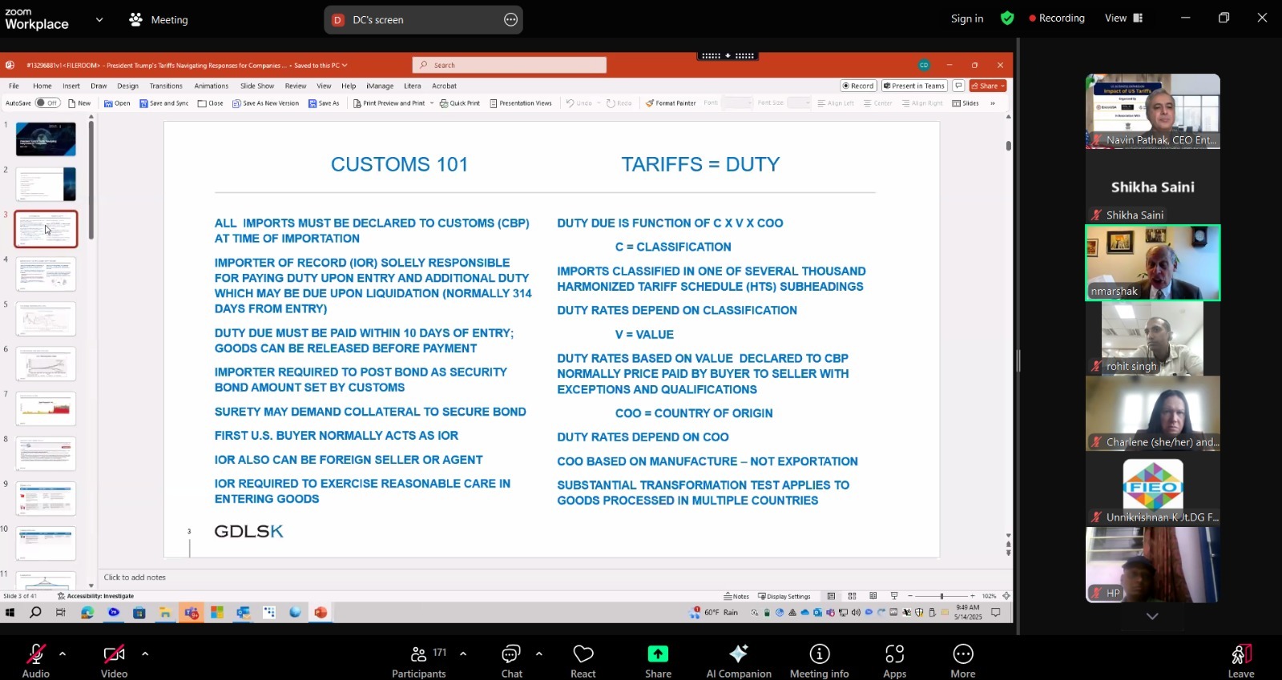Expand Print Preview and Print dropdown arrow

432,103
